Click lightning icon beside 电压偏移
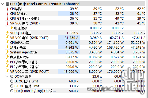 click(x=12, y=28)
